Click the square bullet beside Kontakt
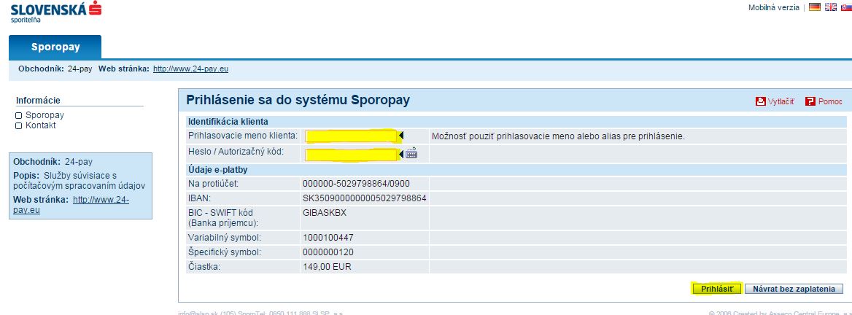 coord(19,126)
